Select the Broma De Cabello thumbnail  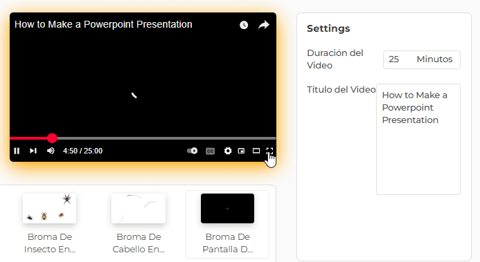[139, 208]
